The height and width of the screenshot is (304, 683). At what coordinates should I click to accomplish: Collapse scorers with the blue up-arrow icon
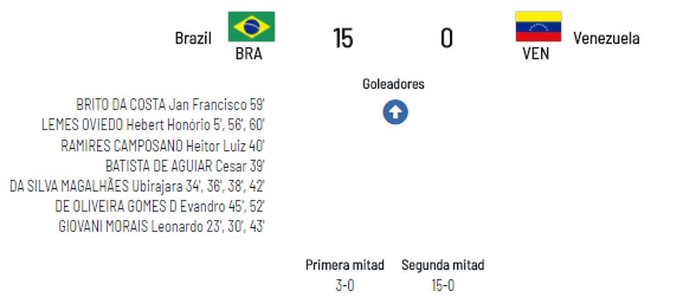click(395, 112)
